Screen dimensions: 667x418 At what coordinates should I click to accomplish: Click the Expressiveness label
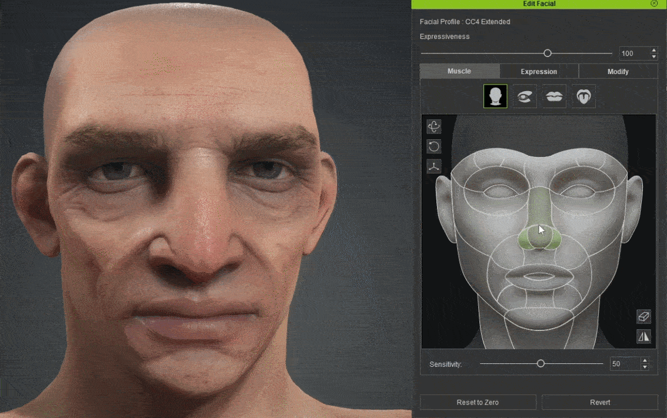coord(445,36)
